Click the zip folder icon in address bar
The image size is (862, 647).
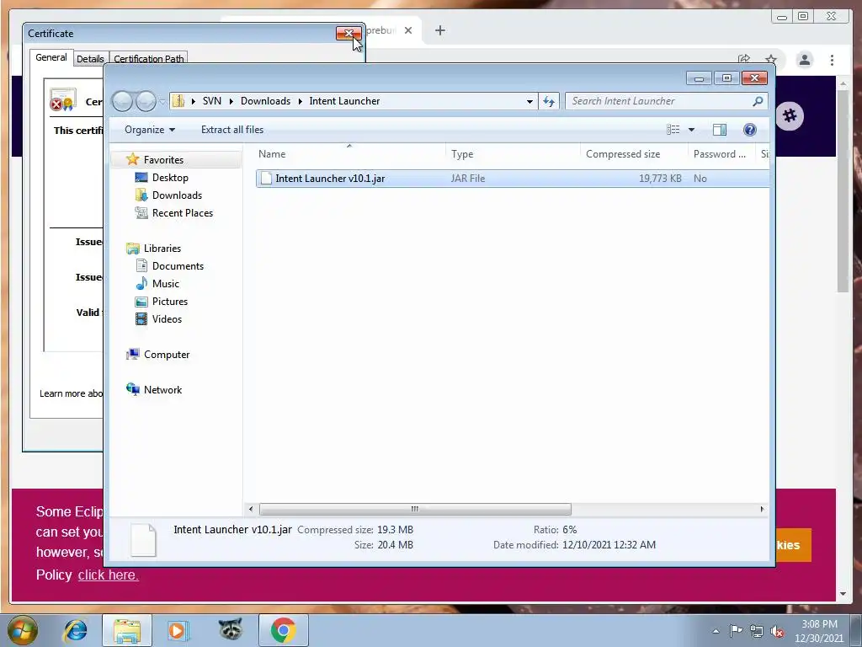click(x=178, y=101)
